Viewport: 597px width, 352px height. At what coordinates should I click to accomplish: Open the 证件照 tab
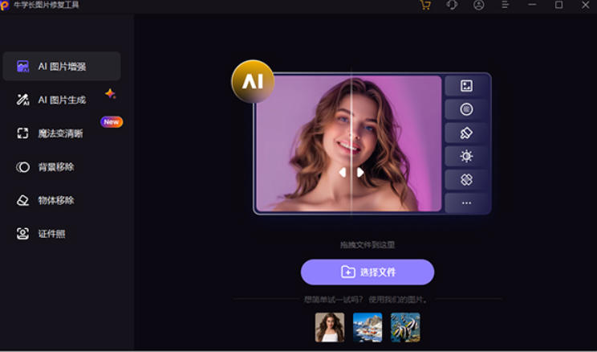coord(62,234)
